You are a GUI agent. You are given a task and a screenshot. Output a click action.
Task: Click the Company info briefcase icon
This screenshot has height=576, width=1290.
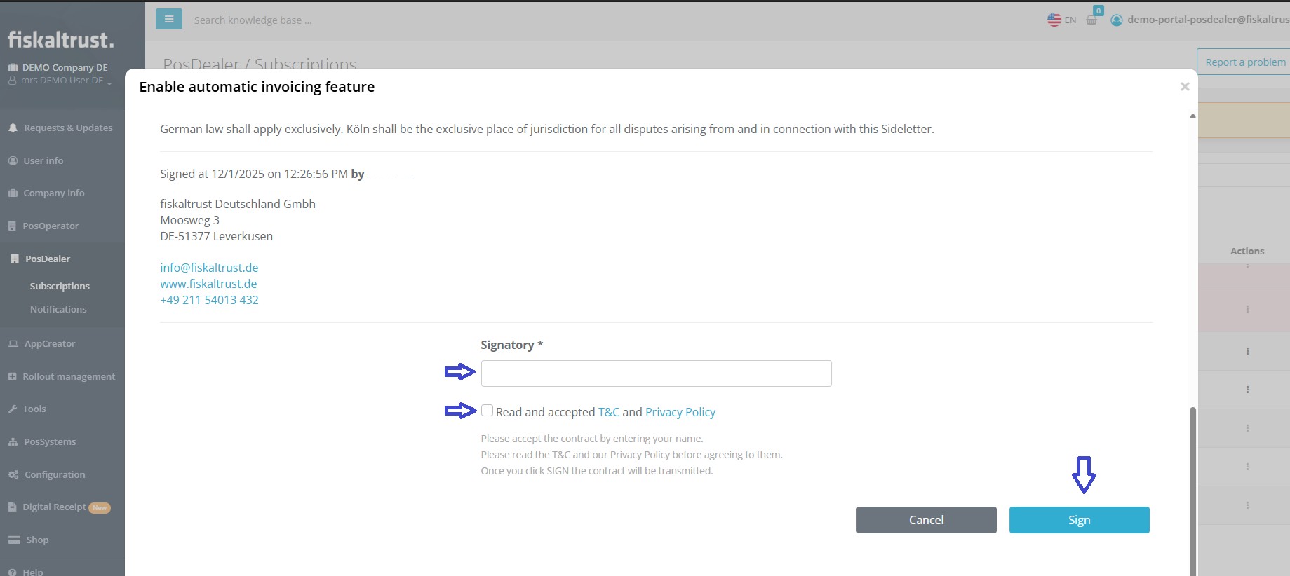pos(13,193)
